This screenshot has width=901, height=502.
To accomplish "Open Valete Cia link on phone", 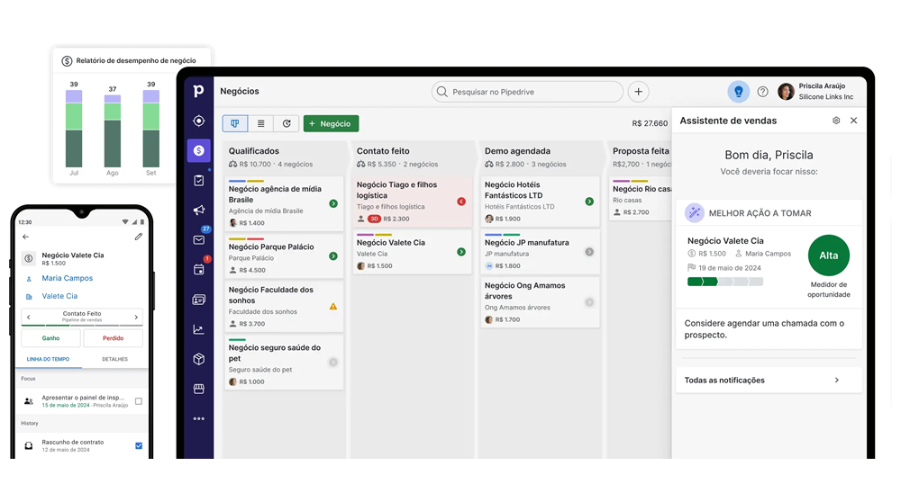I will (59, 296).
